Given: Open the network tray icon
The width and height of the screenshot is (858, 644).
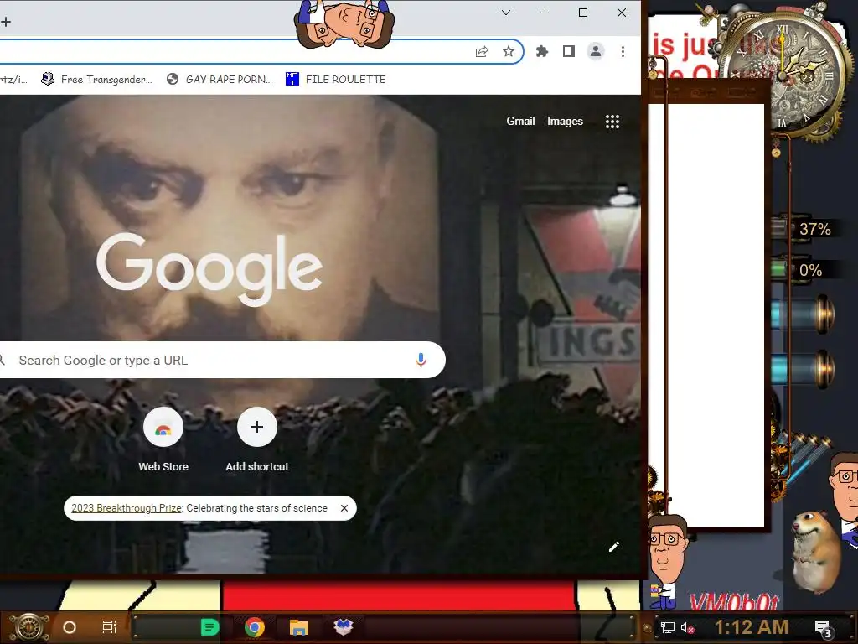Looking at the screenshot, I should (x=667, y=627).
